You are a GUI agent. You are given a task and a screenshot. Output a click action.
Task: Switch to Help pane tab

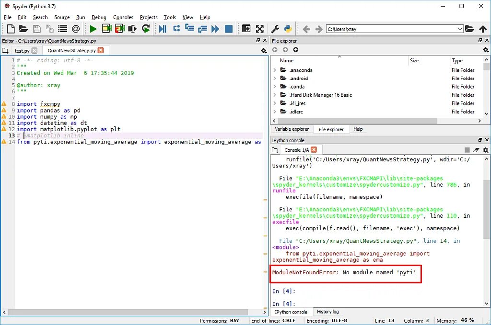coord(358,129)
